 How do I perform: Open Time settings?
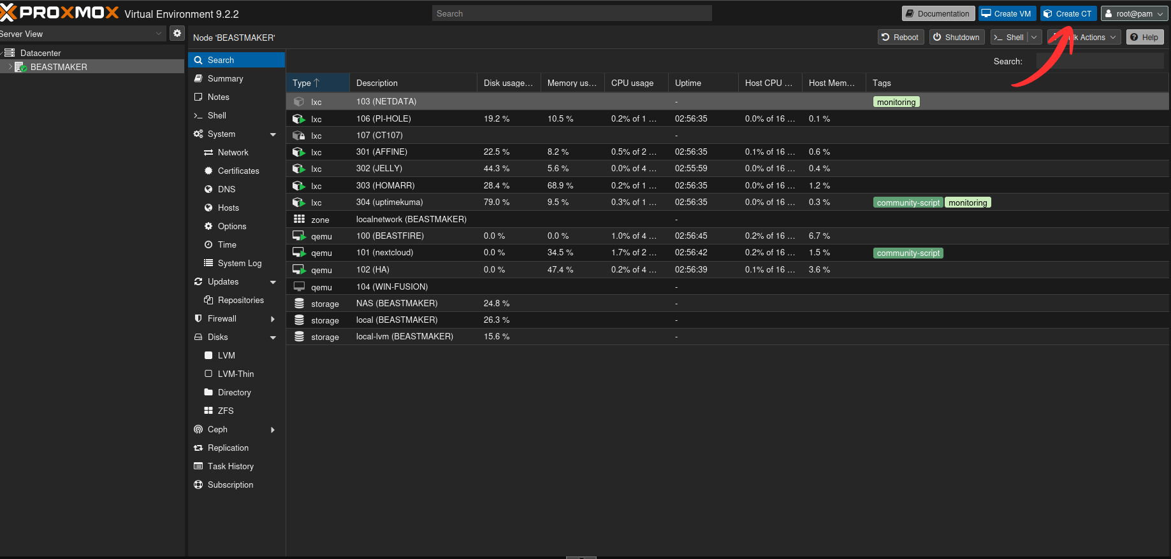tap(236, 245)
